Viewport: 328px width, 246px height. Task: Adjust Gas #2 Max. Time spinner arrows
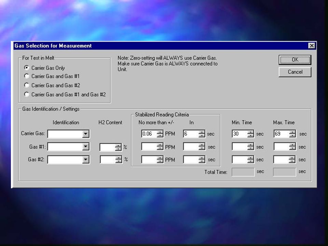pos(292,160)
